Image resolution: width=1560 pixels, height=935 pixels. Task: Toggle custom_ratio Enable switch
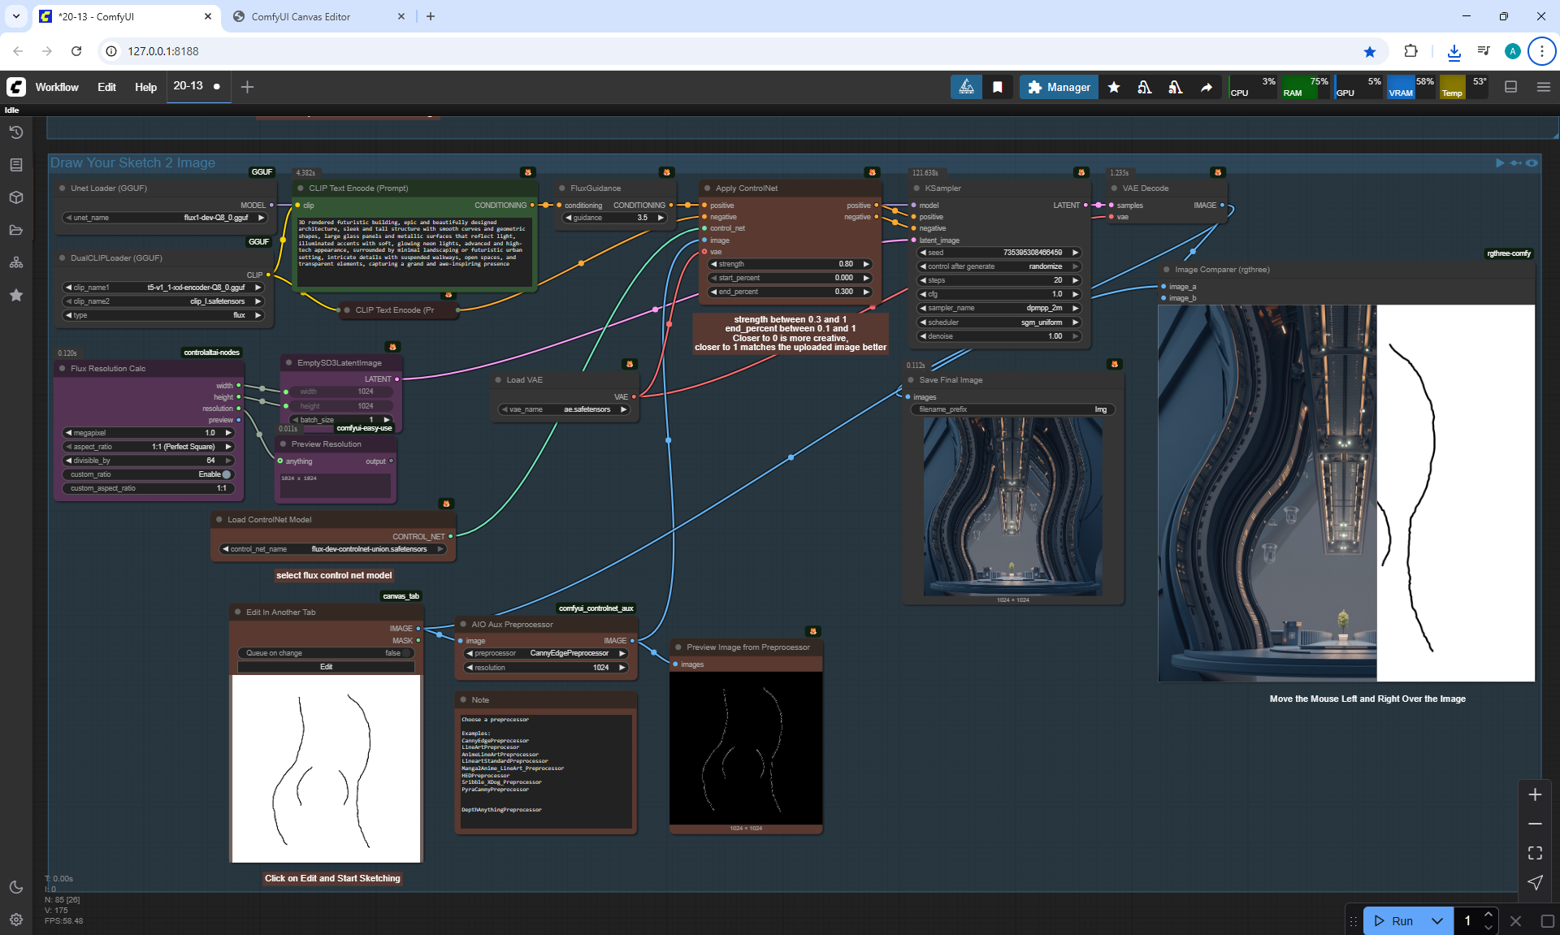225,474
